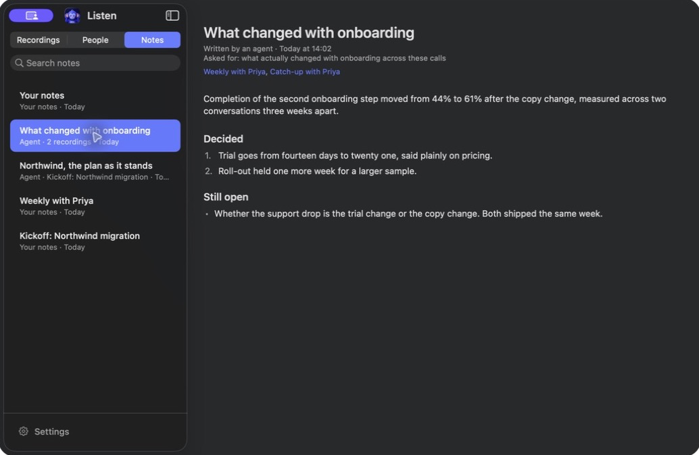
Task: Click the purple screen-share pill icon
Action: [x=31, y=16]
